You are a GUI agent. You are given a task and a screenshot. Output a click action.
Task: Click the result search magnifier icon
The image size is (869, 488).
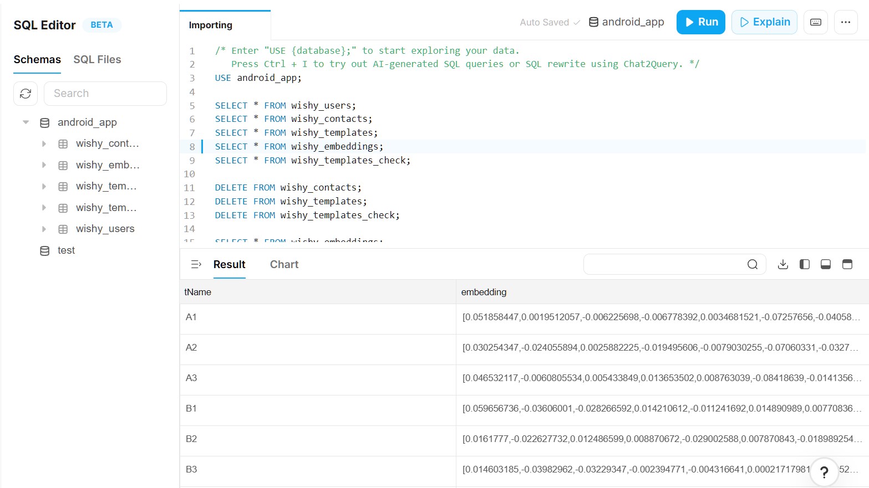click(x=753, y=264)
